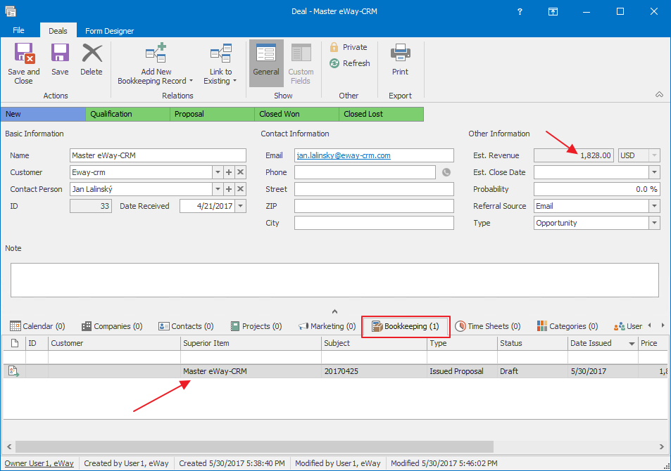
Task: Open the Bookkeeping (1) tab
Action: click(406, 326)
